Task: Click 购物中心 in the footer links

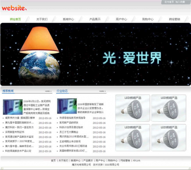Action: [x=113, y=160]
